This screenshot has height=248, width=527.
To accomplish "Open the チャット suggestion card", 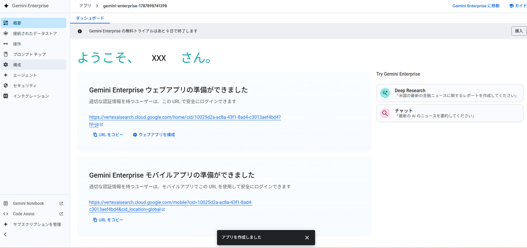I will click(450, 113).
